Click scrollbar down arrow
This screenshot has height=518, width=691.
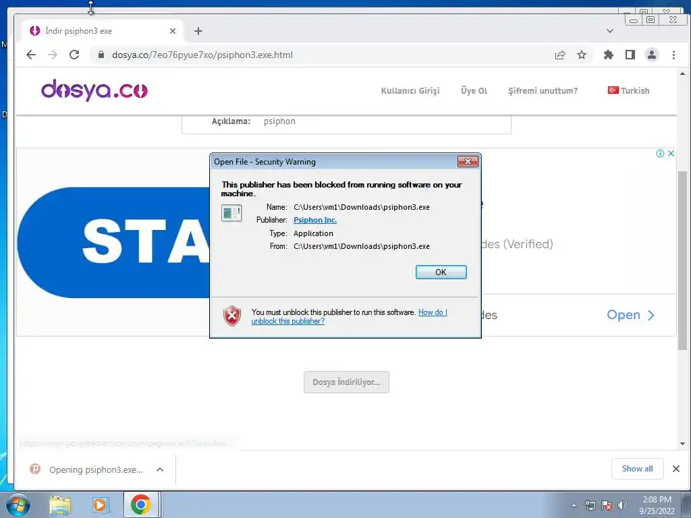coord(682,444)
